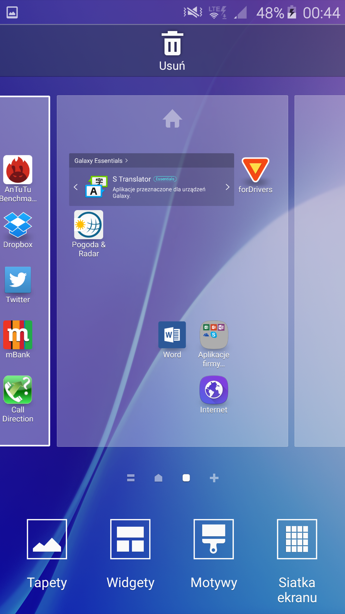Open Tapety wallpaper settings
Viewport: 345px width, 614px height.
tap(47, 539)
